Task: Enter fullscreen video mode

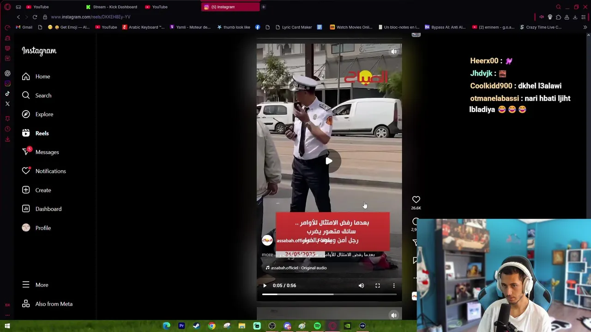Action: (x=377, y=285)
